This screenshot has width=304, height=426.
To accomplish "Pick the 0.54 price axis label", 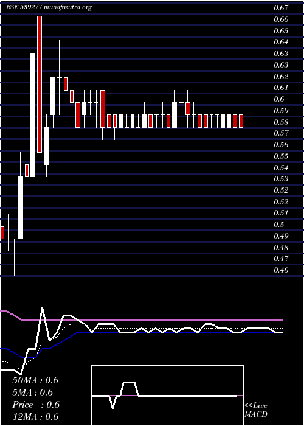I will (281, 167).
